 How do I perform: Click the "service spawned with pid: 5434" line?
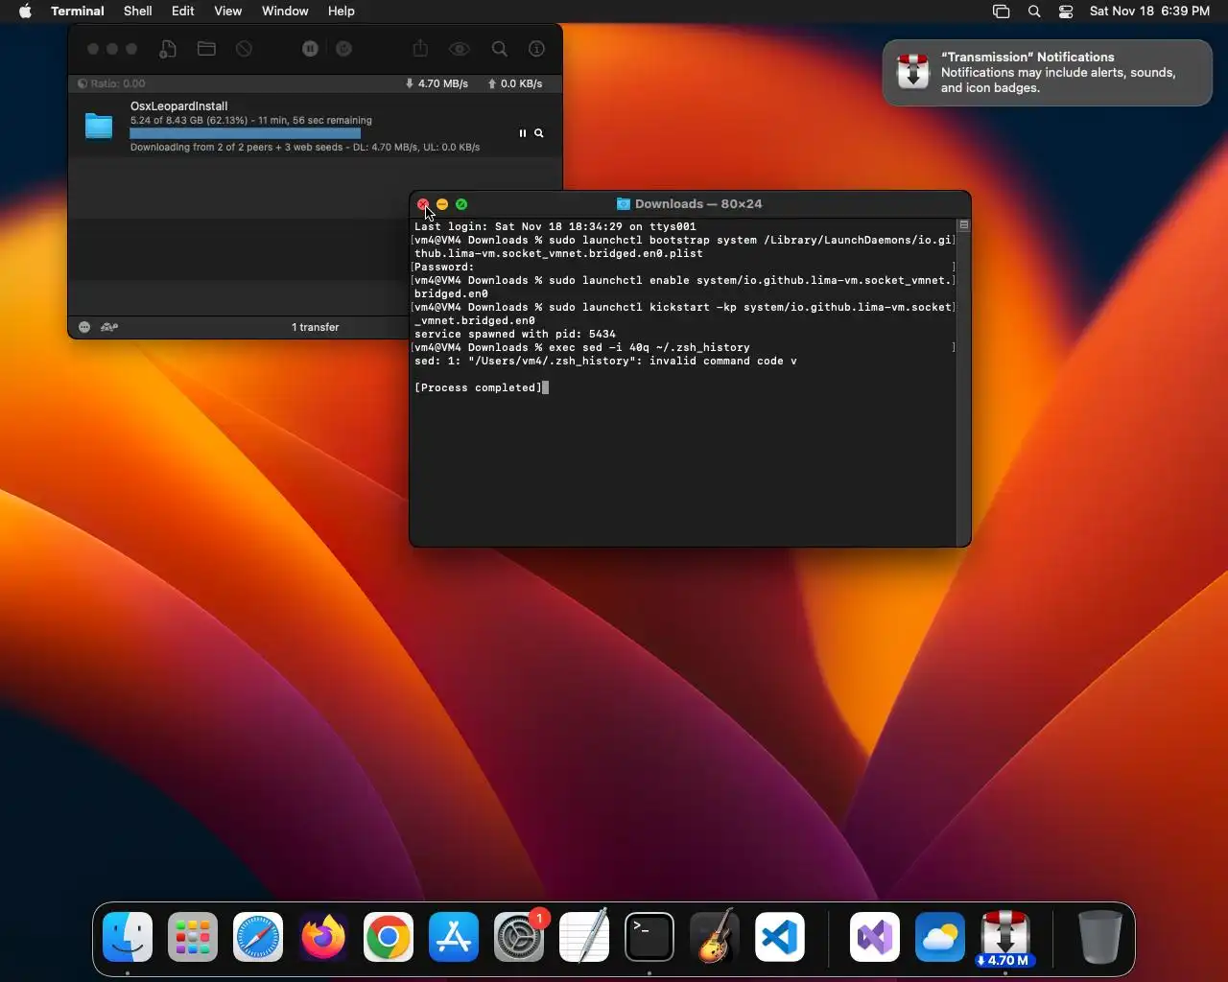click(x=515, y=334)
